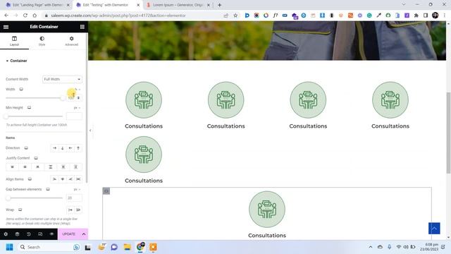Open a new browser tab
The height and width of the screenshot is (254, 451).
tap(219, 5)
